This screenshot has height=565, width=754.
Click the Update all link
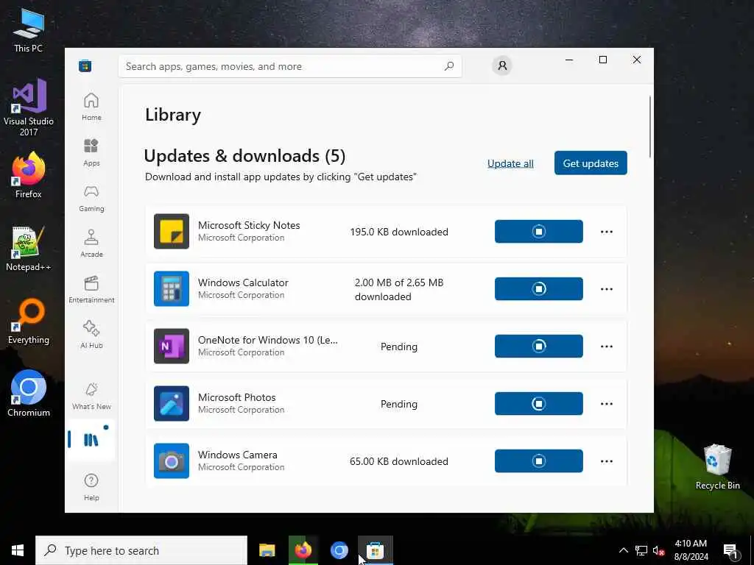tap(510, 163)
